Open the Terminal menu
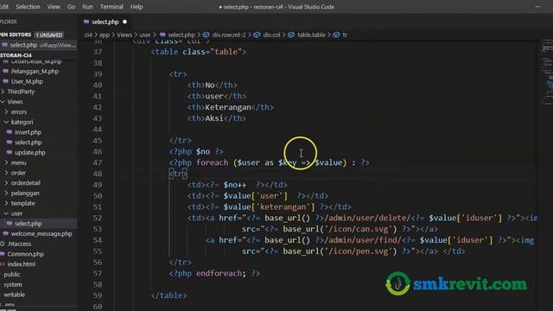Screen dimensions: 553x311 pyautogui.click(x=111, y=7)
